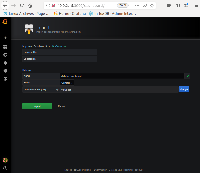
Task: Save page to Pocket
Action: point(145,5)
